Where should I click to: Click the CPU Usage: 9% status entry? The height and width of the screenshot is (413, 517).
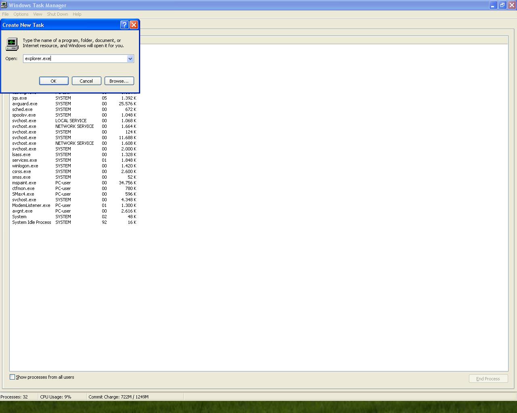[56, 397]
